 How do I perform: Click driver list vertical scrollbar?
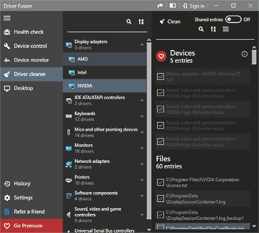pyautogui.click(x=149, y=131)
